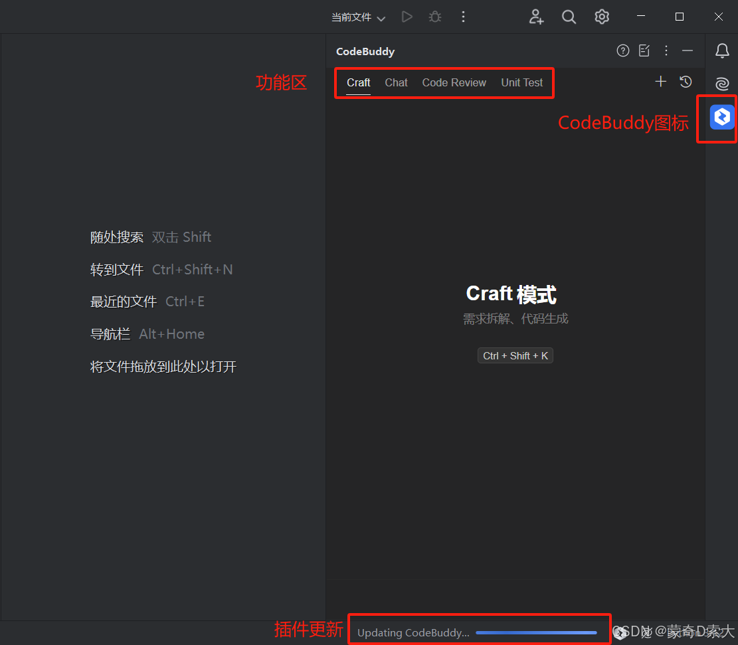Switch to the Chat tab
The image size is (738, 645).
tap(397, 82)
